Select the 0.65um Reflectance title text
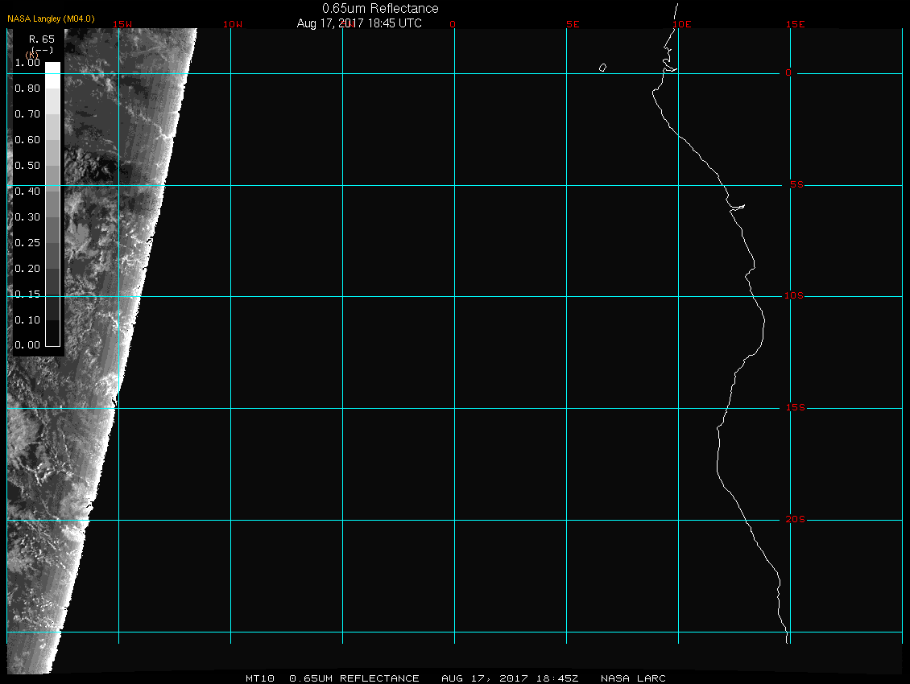This screenshot has height=684, width=910. coord(380,8)
